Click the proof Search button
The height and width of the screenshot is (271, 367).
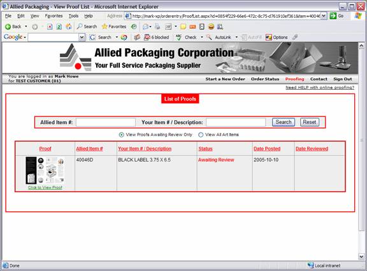click(284, 122)
